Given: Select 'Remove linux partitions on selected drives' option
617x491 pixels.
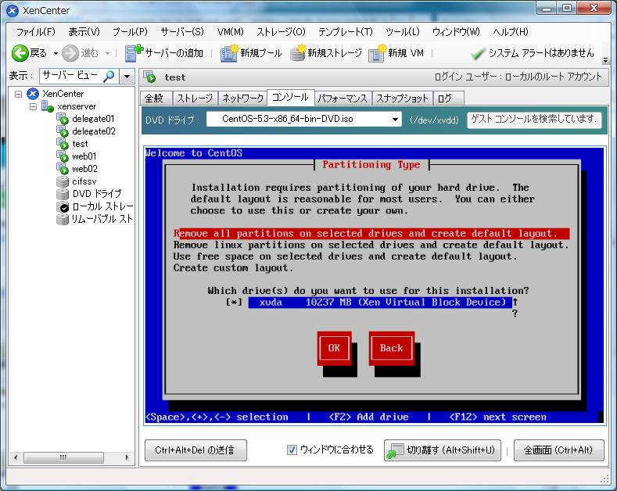Looking at the screenshot, I should 371,245.
